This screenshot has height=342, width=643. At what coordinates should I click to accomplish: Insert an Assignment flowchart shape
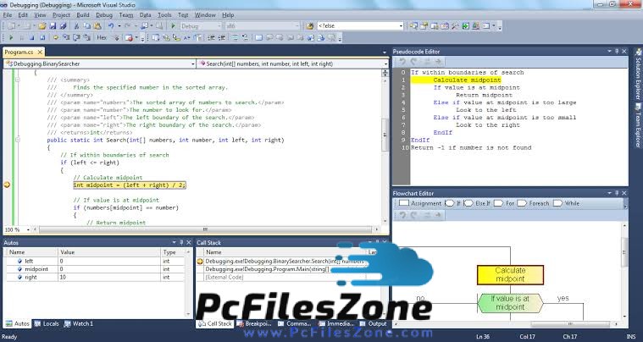pos(424,204)
